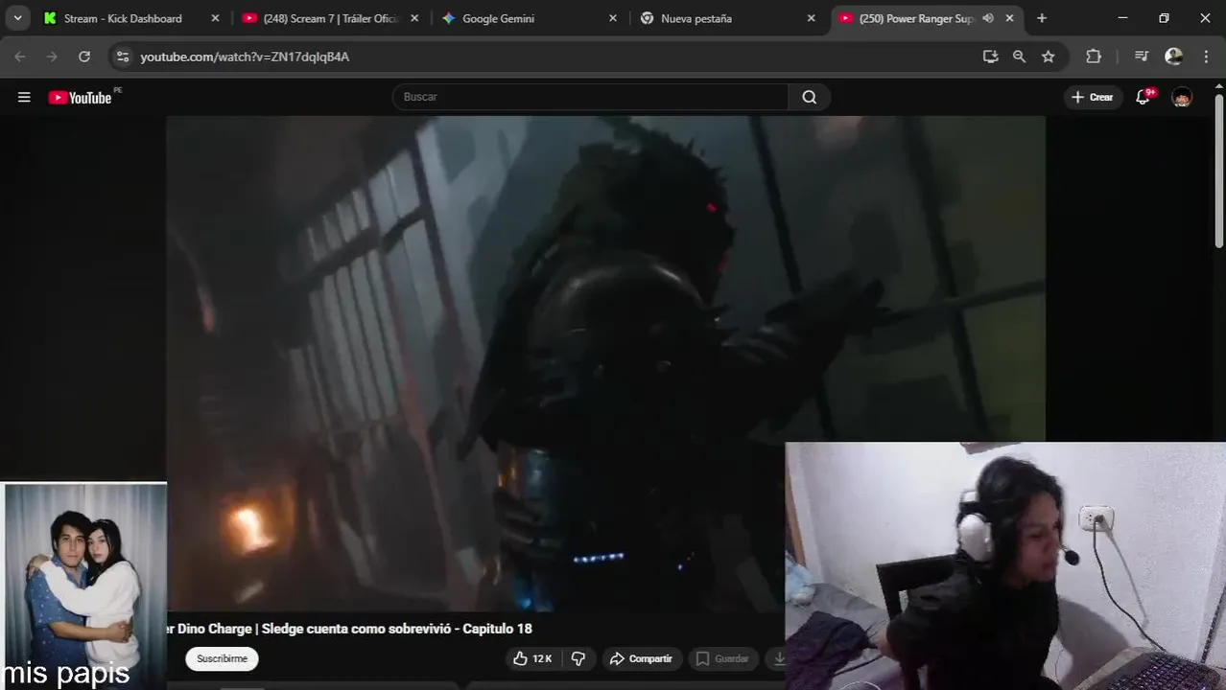Dislike the video with thumbs down

(578, 658)
